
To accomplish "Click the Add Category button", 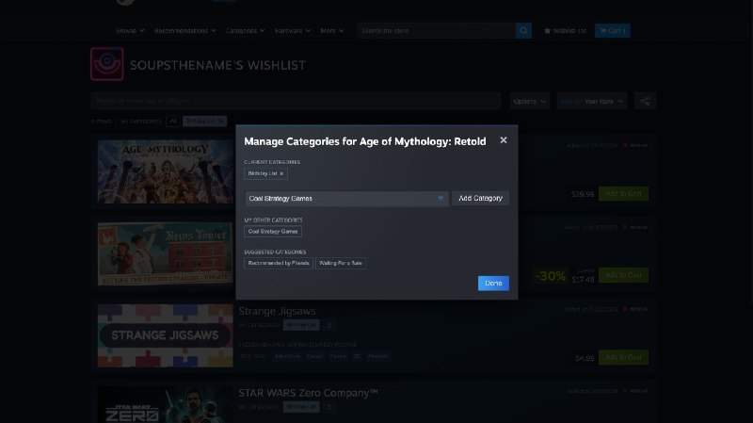I will 480,198.
